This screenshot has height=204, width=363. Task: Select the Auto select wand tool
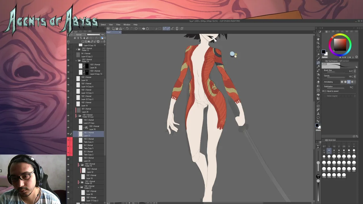pyautogui.click(x=318, y=55)
